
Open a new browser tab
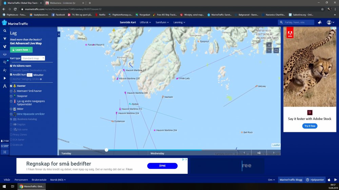(90, 3)
